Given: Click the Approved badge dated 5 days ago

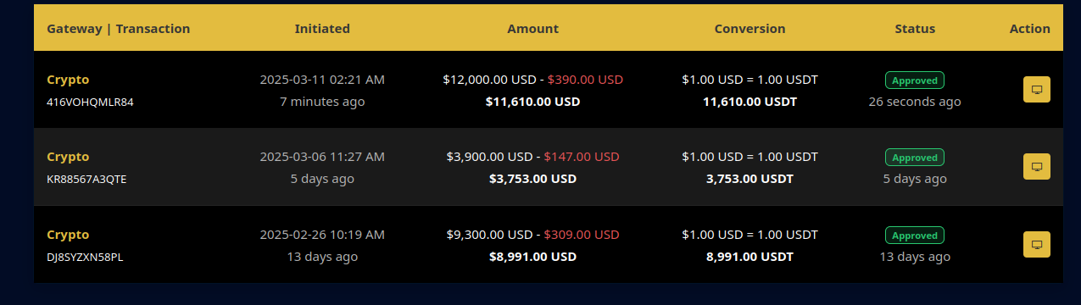Looking at the screenshot, I should point(915,158).
